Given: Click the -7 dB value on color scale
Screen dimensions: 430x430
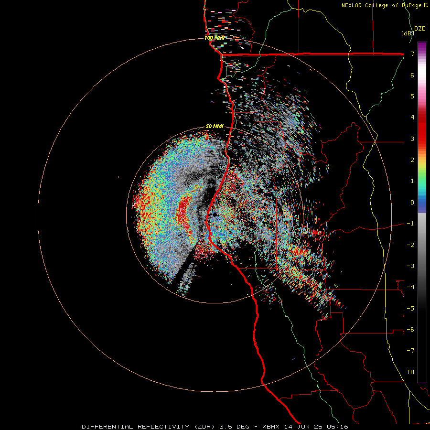Looking at the screenshot, I should [410, 351].
